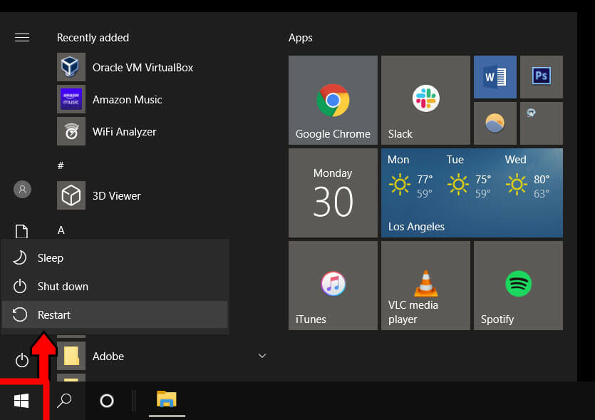The image size is (595, 420).
Task: Launch Google Chrome from its Start tile
Action: pyautogui.click(x=332, y=100)
